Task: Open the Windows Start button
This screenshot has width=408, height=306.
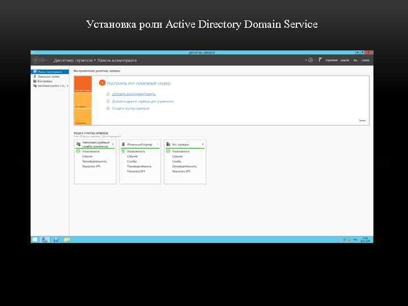Action: 35,240
